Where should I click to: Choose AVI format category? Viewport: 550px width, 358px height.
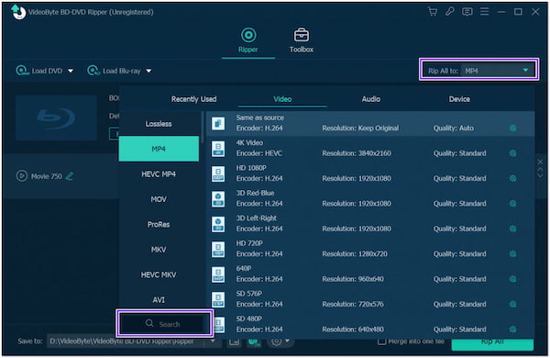pos(159,299)
